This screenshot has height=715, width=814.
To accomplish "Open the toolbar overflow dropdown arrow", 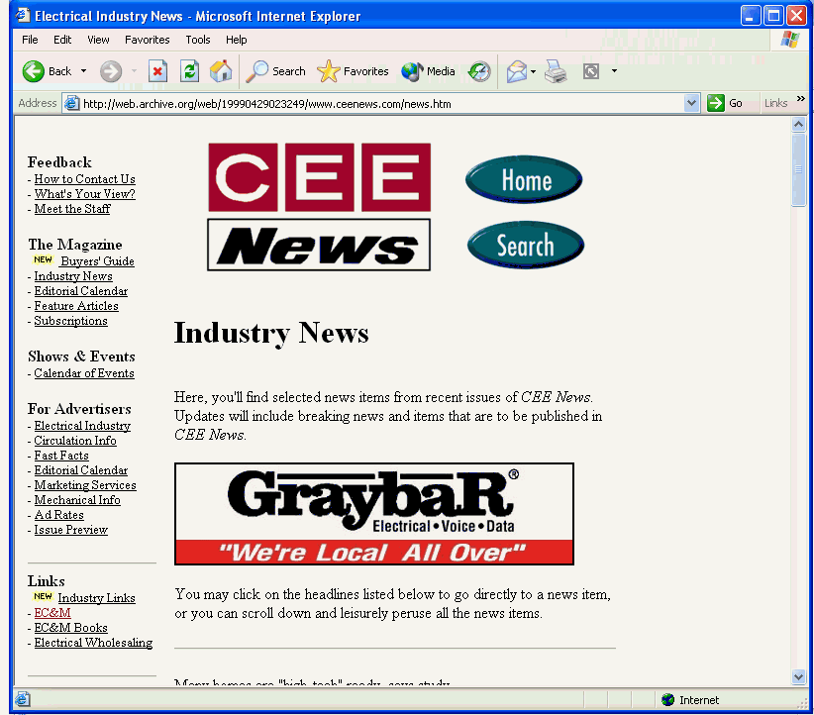I will coord(614,71).
